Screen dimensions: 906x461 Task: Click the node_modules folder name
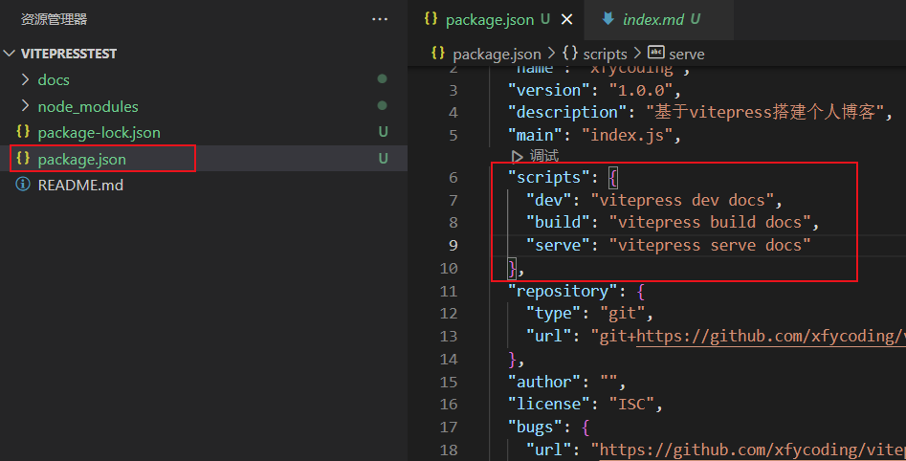tap(88, 106)
